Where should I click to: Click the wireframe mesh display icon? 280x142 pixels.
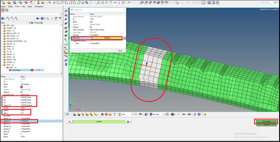pyautogui.click(x=167, y=114)
